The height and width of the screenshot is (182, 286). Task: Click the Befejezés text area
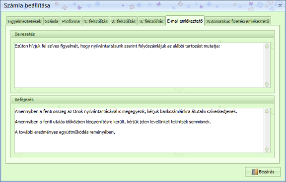139,131
